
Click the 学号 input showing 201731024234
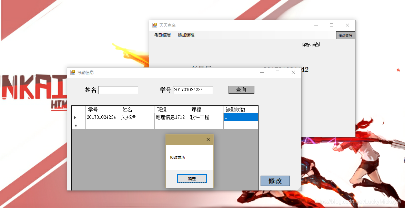193,90
